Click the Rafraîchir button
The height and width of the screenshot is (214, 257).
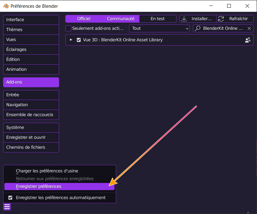(235, 19)
